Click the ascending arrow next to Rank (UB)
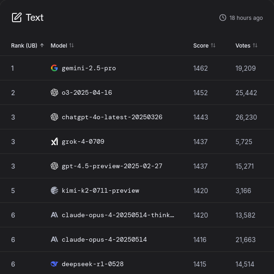 point(42,45)
